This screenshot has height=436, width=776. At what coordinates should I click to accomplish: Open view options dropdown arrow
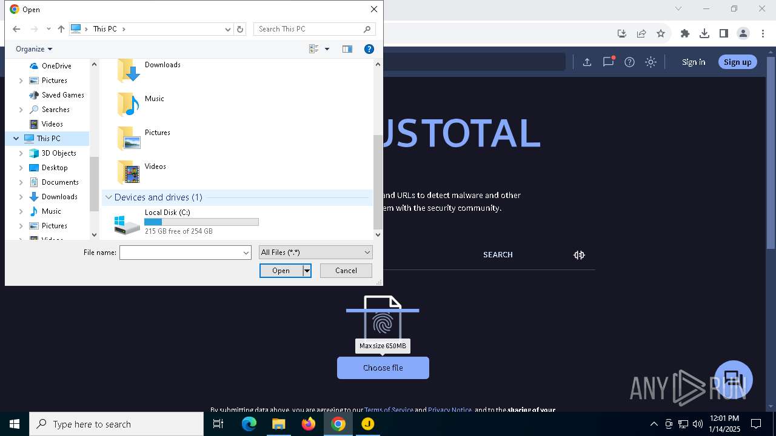click(327, 49)
